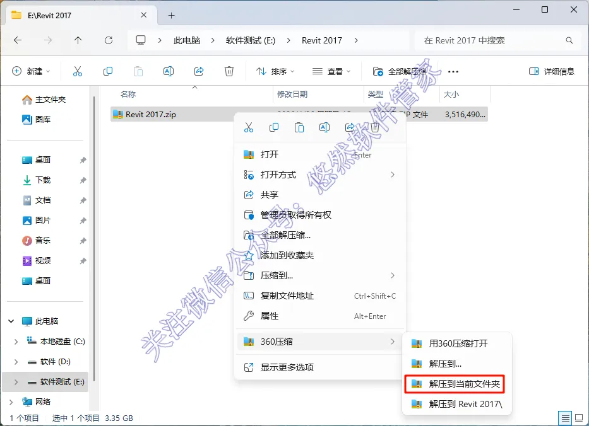Click the sidebar vertical scrollbar

click(x=94, y=238)
